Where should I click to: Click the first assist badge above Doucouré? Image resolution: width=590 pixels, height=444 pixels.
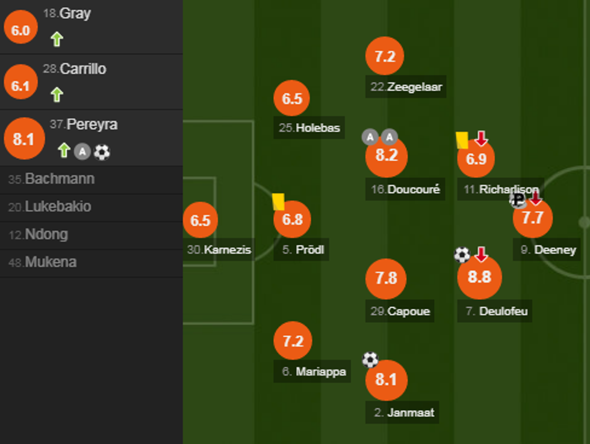coord(369,137)
